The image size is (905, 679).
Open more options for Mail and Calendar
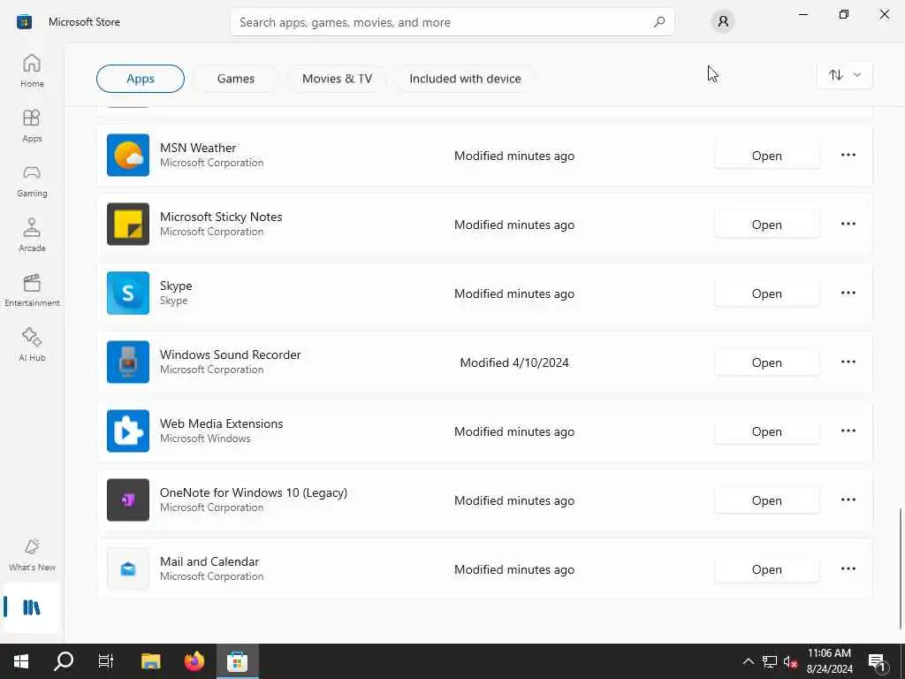click(x=848, y=568)
